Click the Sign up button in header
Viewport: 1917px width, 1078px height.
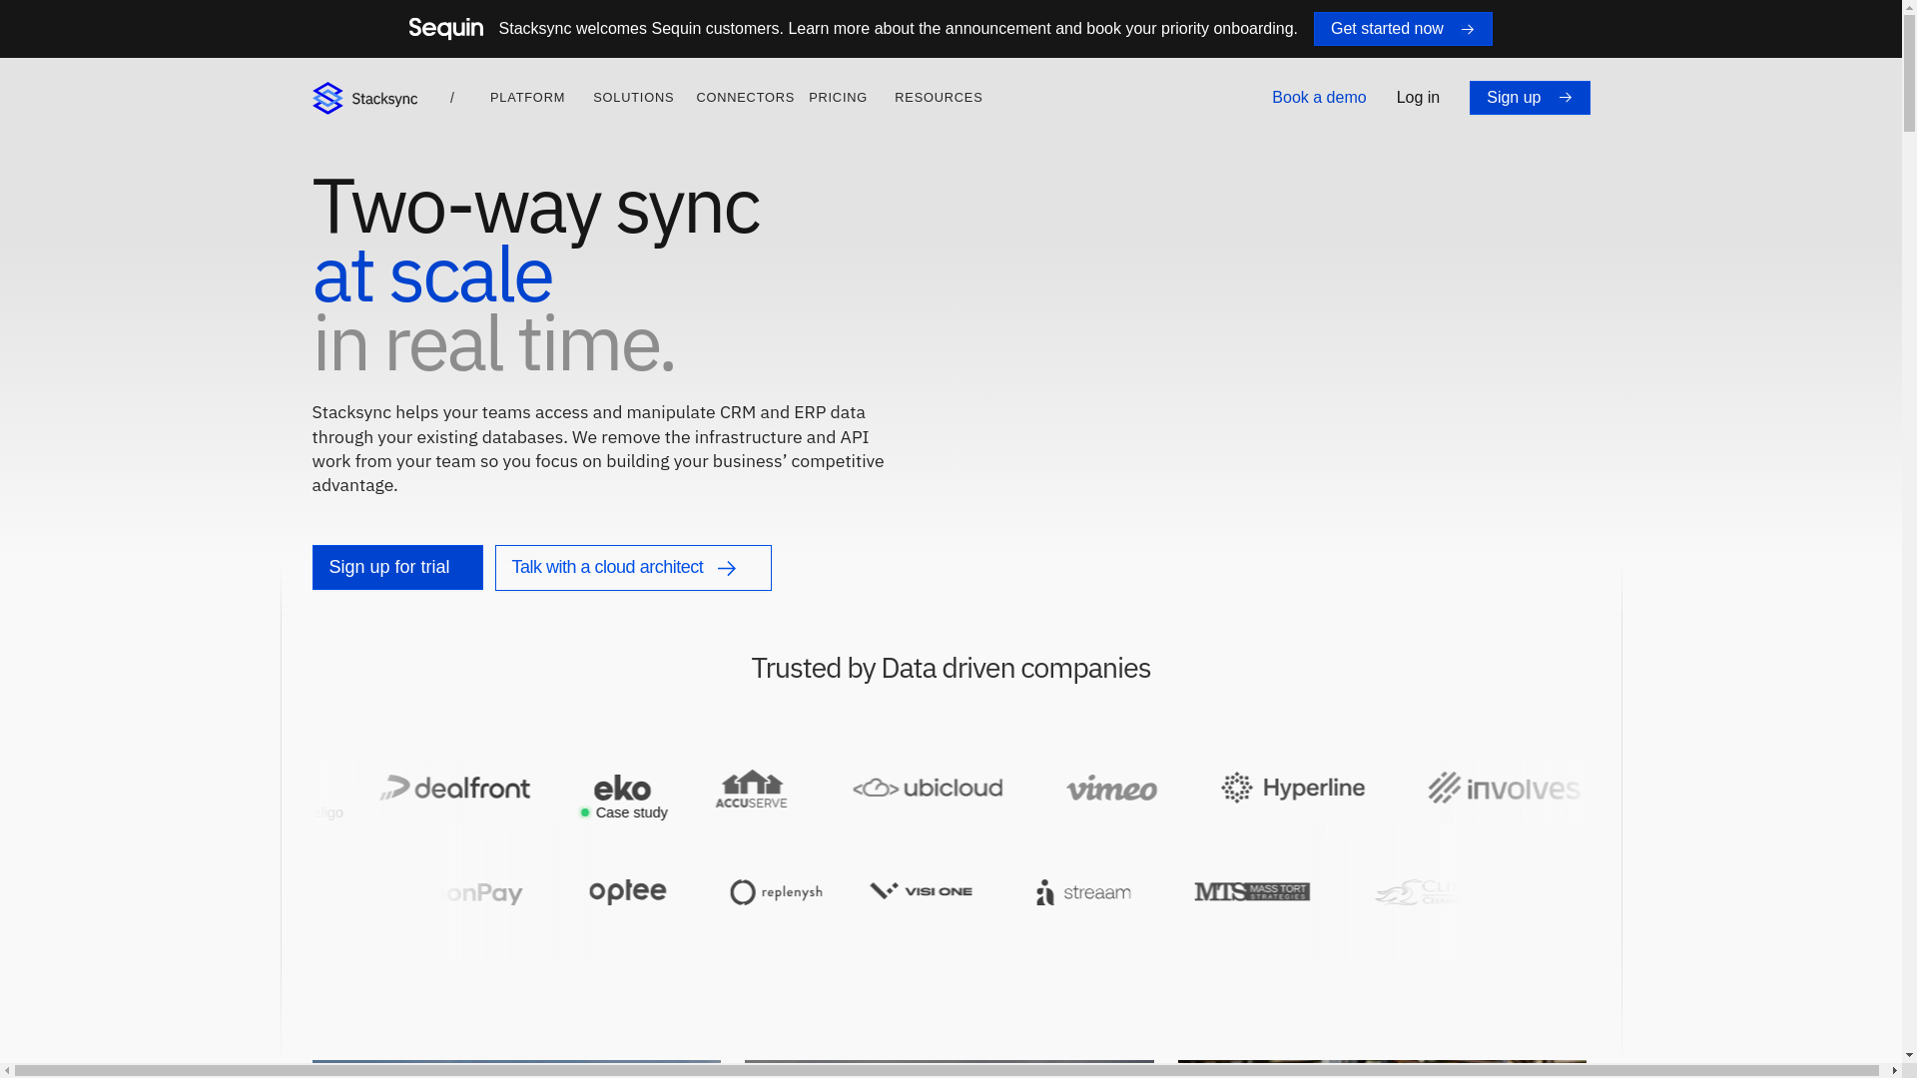coord(1530,98)
